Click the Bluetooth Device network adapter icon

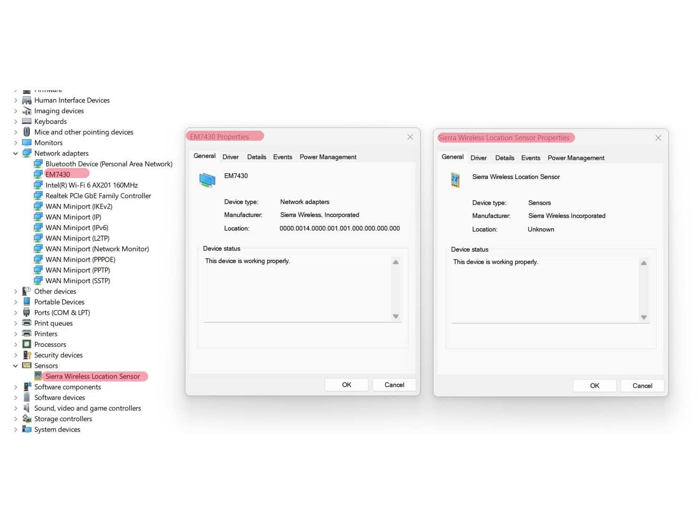pos(38,164)
